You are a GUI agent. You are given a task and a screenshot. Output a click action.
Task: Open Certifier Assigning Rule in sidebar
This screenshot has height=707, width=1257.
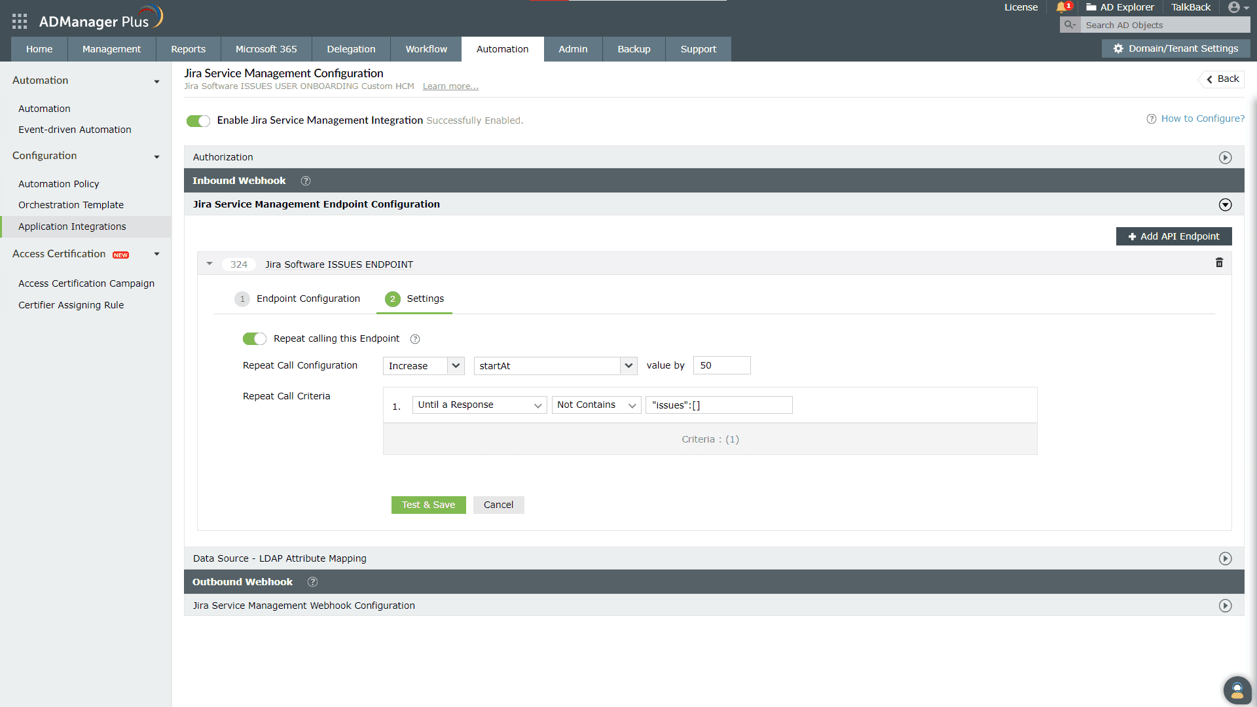pyautogui.click(x=71, y=305)
